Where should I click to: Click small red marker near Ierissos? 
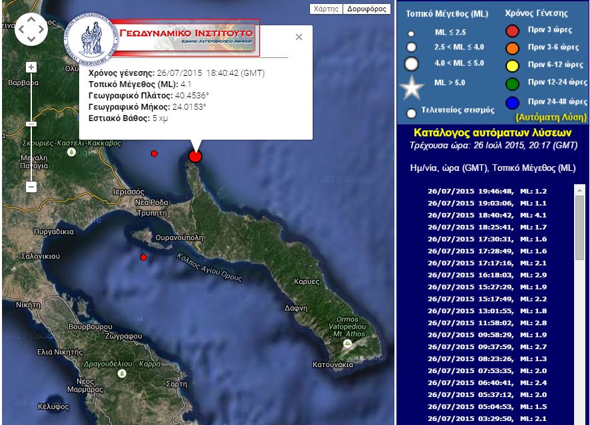click(x=154, y=154)
